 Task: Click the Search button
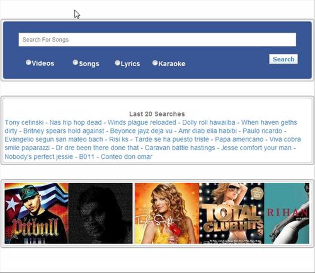[x=283, y=59]
